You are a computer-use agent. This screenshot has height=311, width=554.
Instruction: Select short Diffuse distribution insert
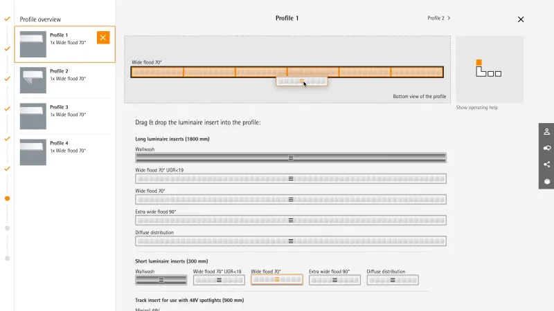pyautogui.click(x=393, y=280)
